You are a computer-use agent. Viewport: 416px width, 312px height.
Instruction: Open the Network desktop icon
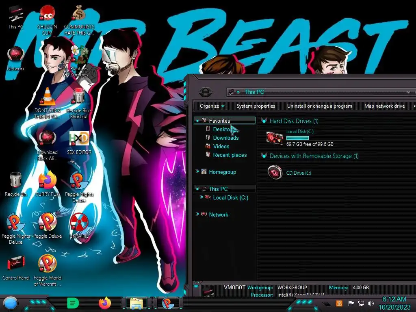[16, 59]
